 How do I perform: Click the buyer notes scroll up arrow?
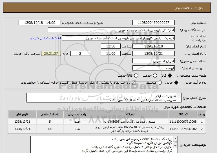175,138
